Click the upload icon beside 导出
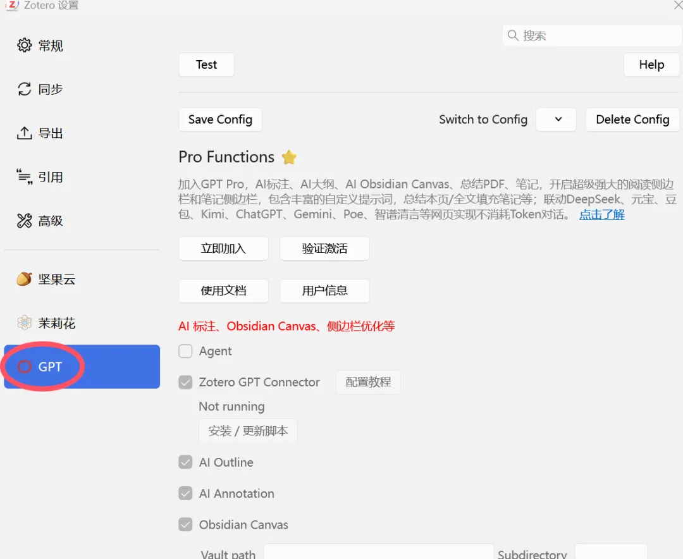Screen dimensions: 683x559 click(x=25, y=133)
